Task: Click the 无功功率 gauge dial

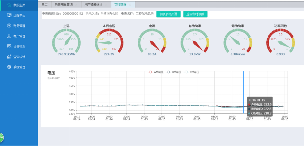Action: 238,41
